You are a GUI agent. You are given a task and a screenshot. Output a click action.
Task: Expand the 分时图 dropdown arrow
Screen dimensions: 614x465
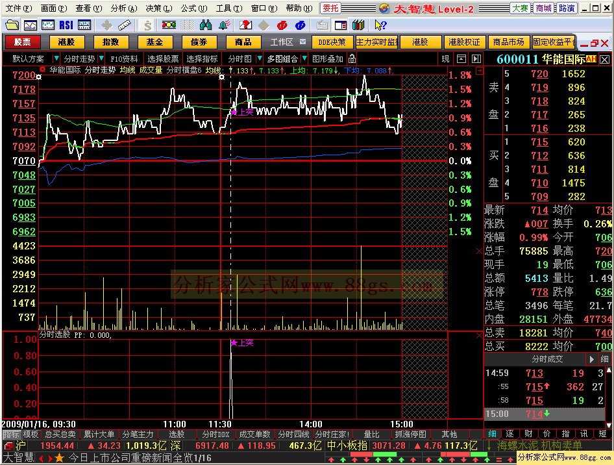[x=259, y=58]
